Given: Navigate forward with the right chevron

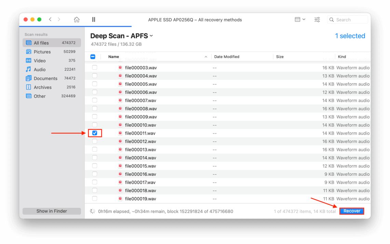Looking at the screenshot, I should click(x=59, y=19).
